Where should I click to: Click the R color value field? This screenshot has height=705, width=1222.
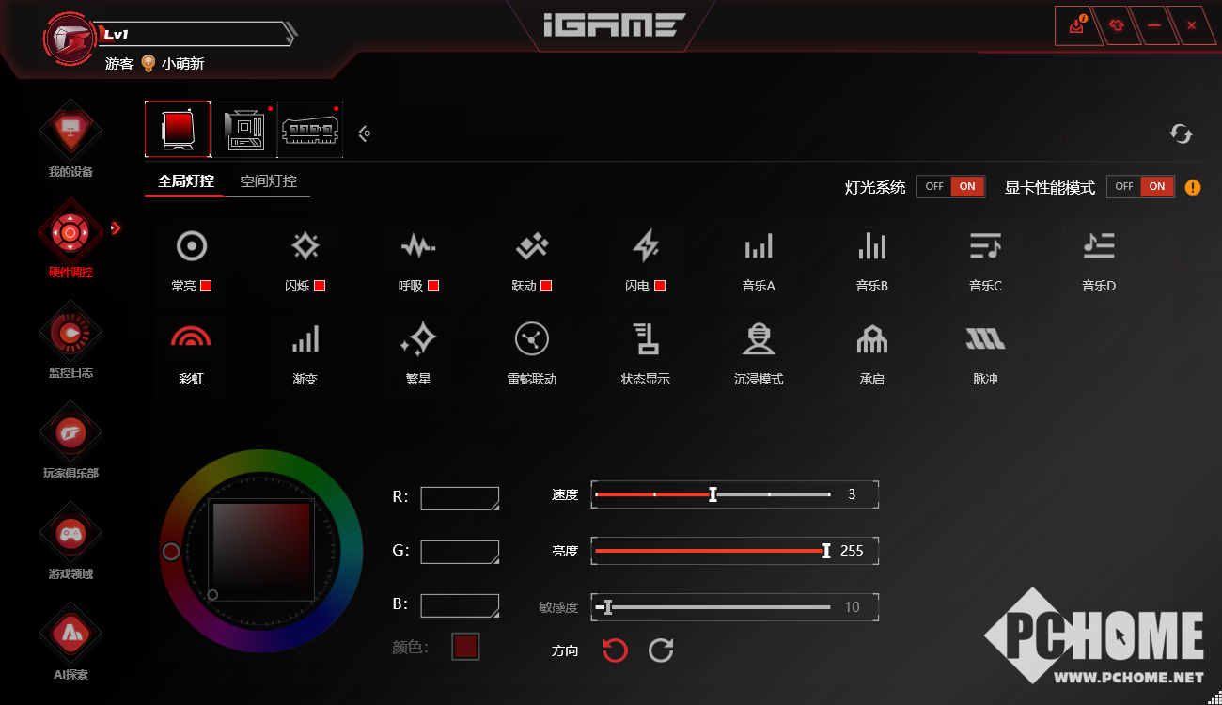(460, 498)
